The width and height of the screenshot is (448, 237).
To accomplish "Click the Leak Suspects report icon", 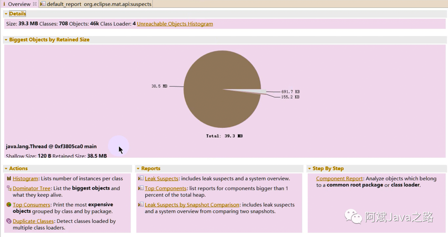I will pyautogui.click(x=141, y=178).
